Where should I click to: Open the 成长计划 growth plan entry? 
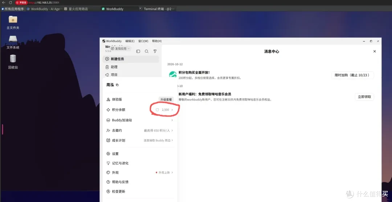140,141
